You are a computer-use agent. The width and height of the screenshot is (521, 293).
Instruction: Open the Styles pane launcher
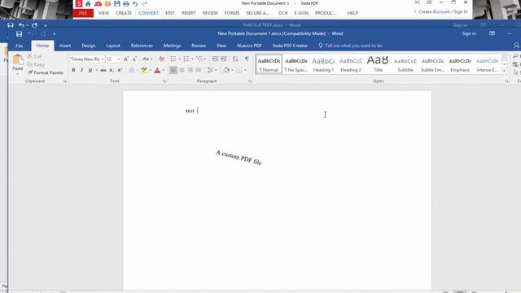coord(506,81)
